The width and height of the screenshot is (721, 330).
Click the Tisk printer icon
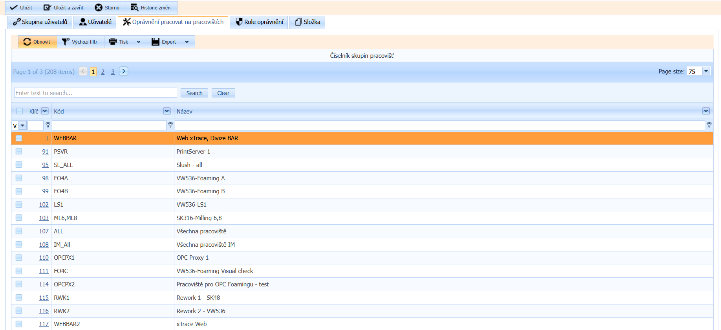(113, 42)
